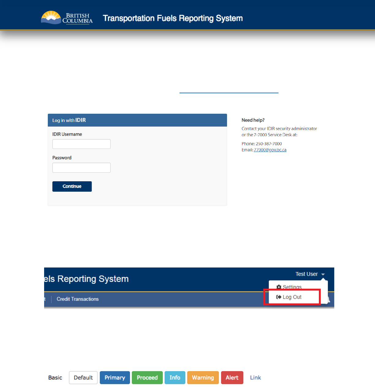The image size is (375, 391).
Task: Open the 77000@gov.bc.ca email link
Action: click(x=270, y=150)
